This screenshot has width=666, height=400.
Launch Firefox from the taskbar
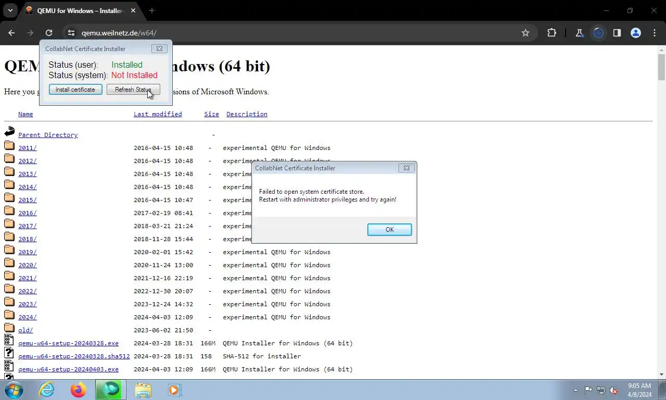79,390
